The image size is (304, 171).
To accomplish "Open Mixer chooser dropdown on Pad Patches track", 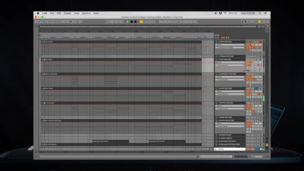I will (x=230, y=62).
